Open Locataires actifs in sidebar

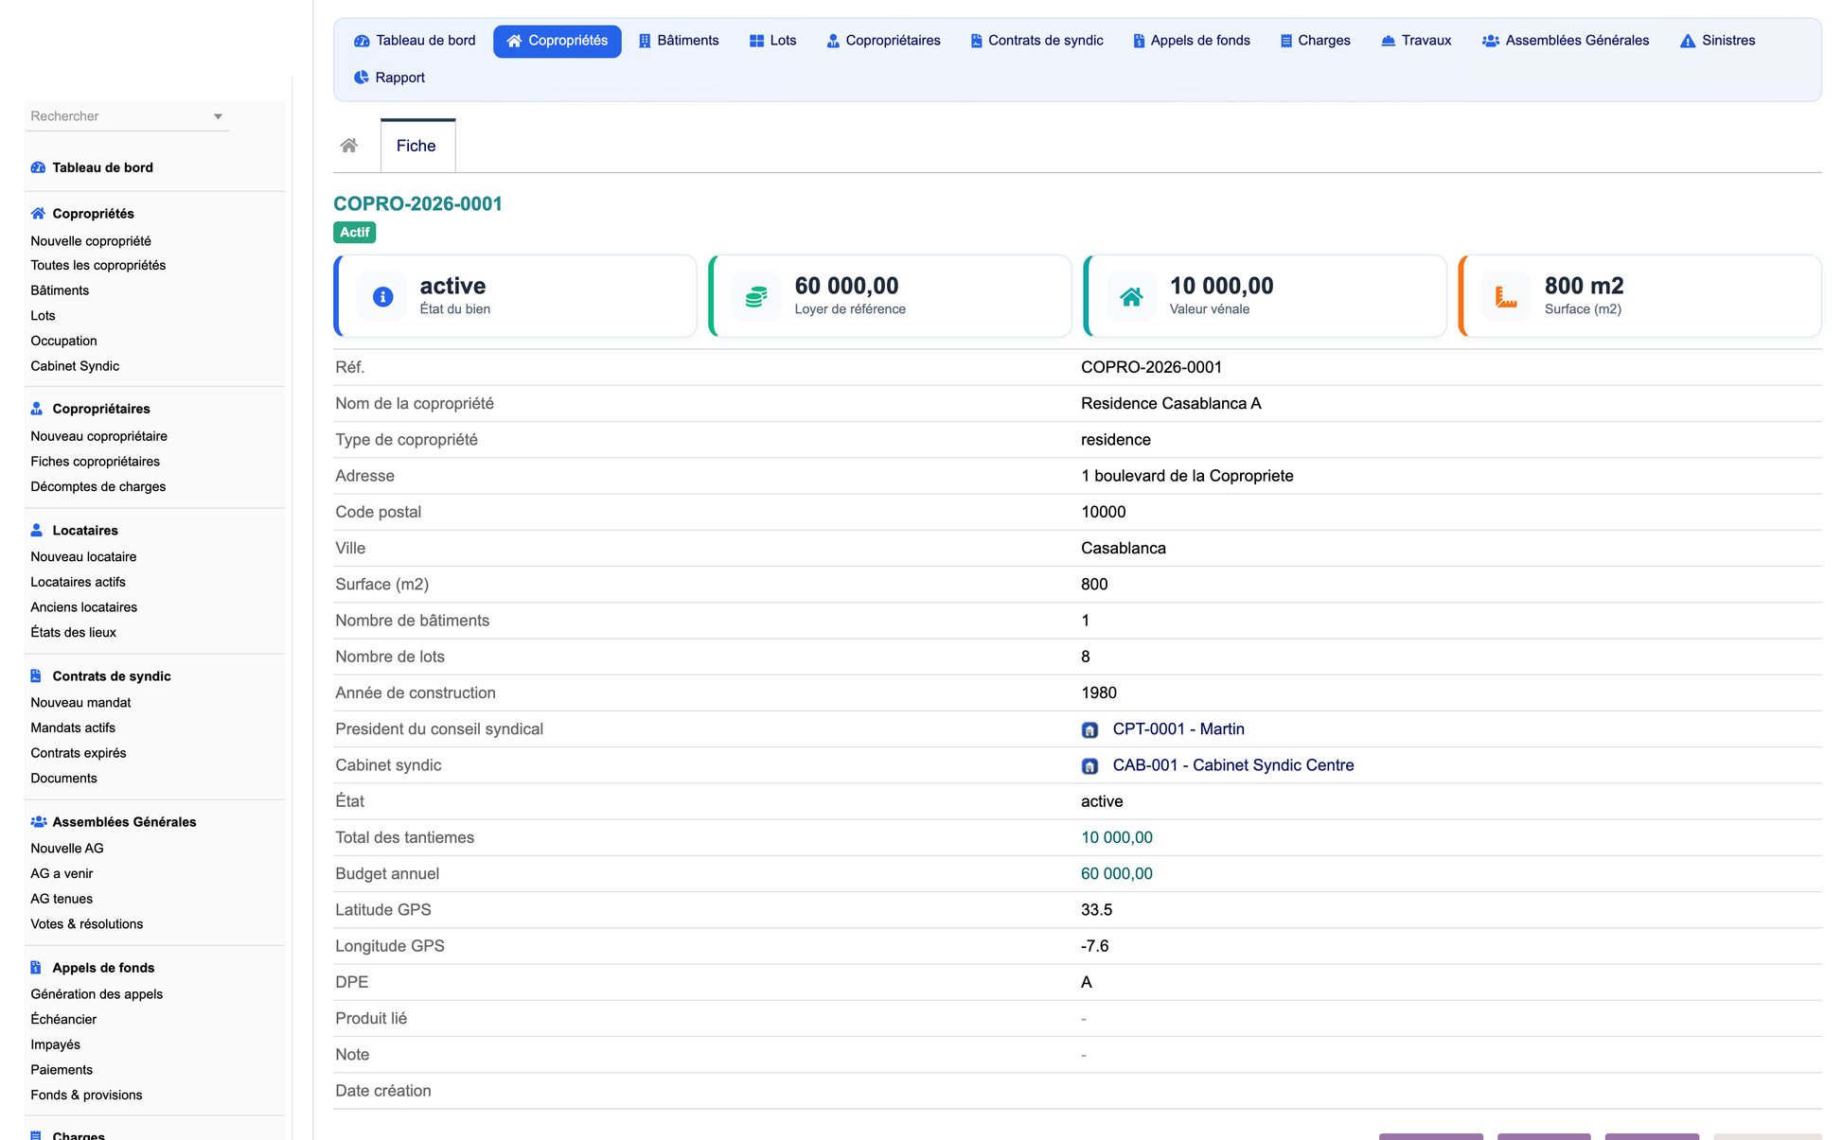tap(78, 582)
